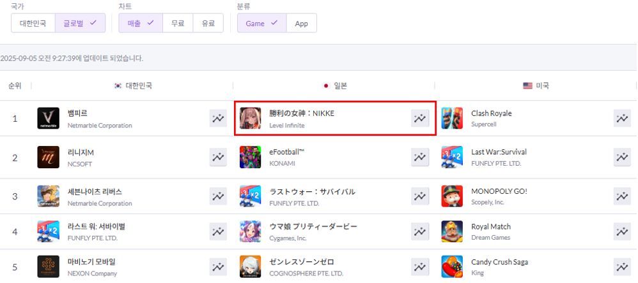
Task: Click trend icon next to 리니지M
Action: tap(218, 157)
